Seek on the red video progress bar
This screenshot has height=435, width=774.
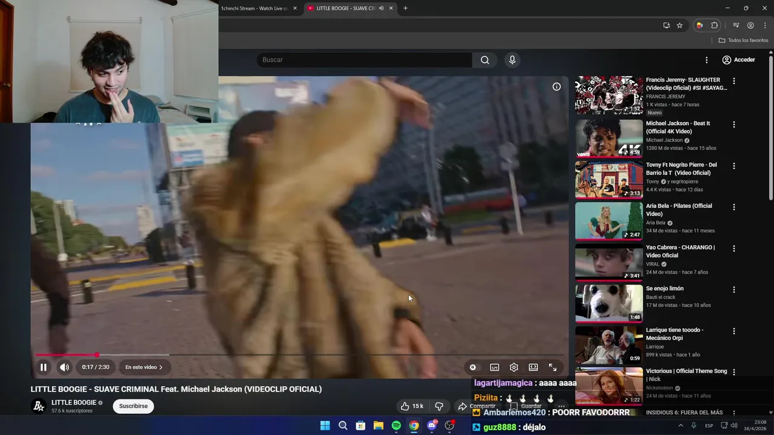(x=299, y=355)
